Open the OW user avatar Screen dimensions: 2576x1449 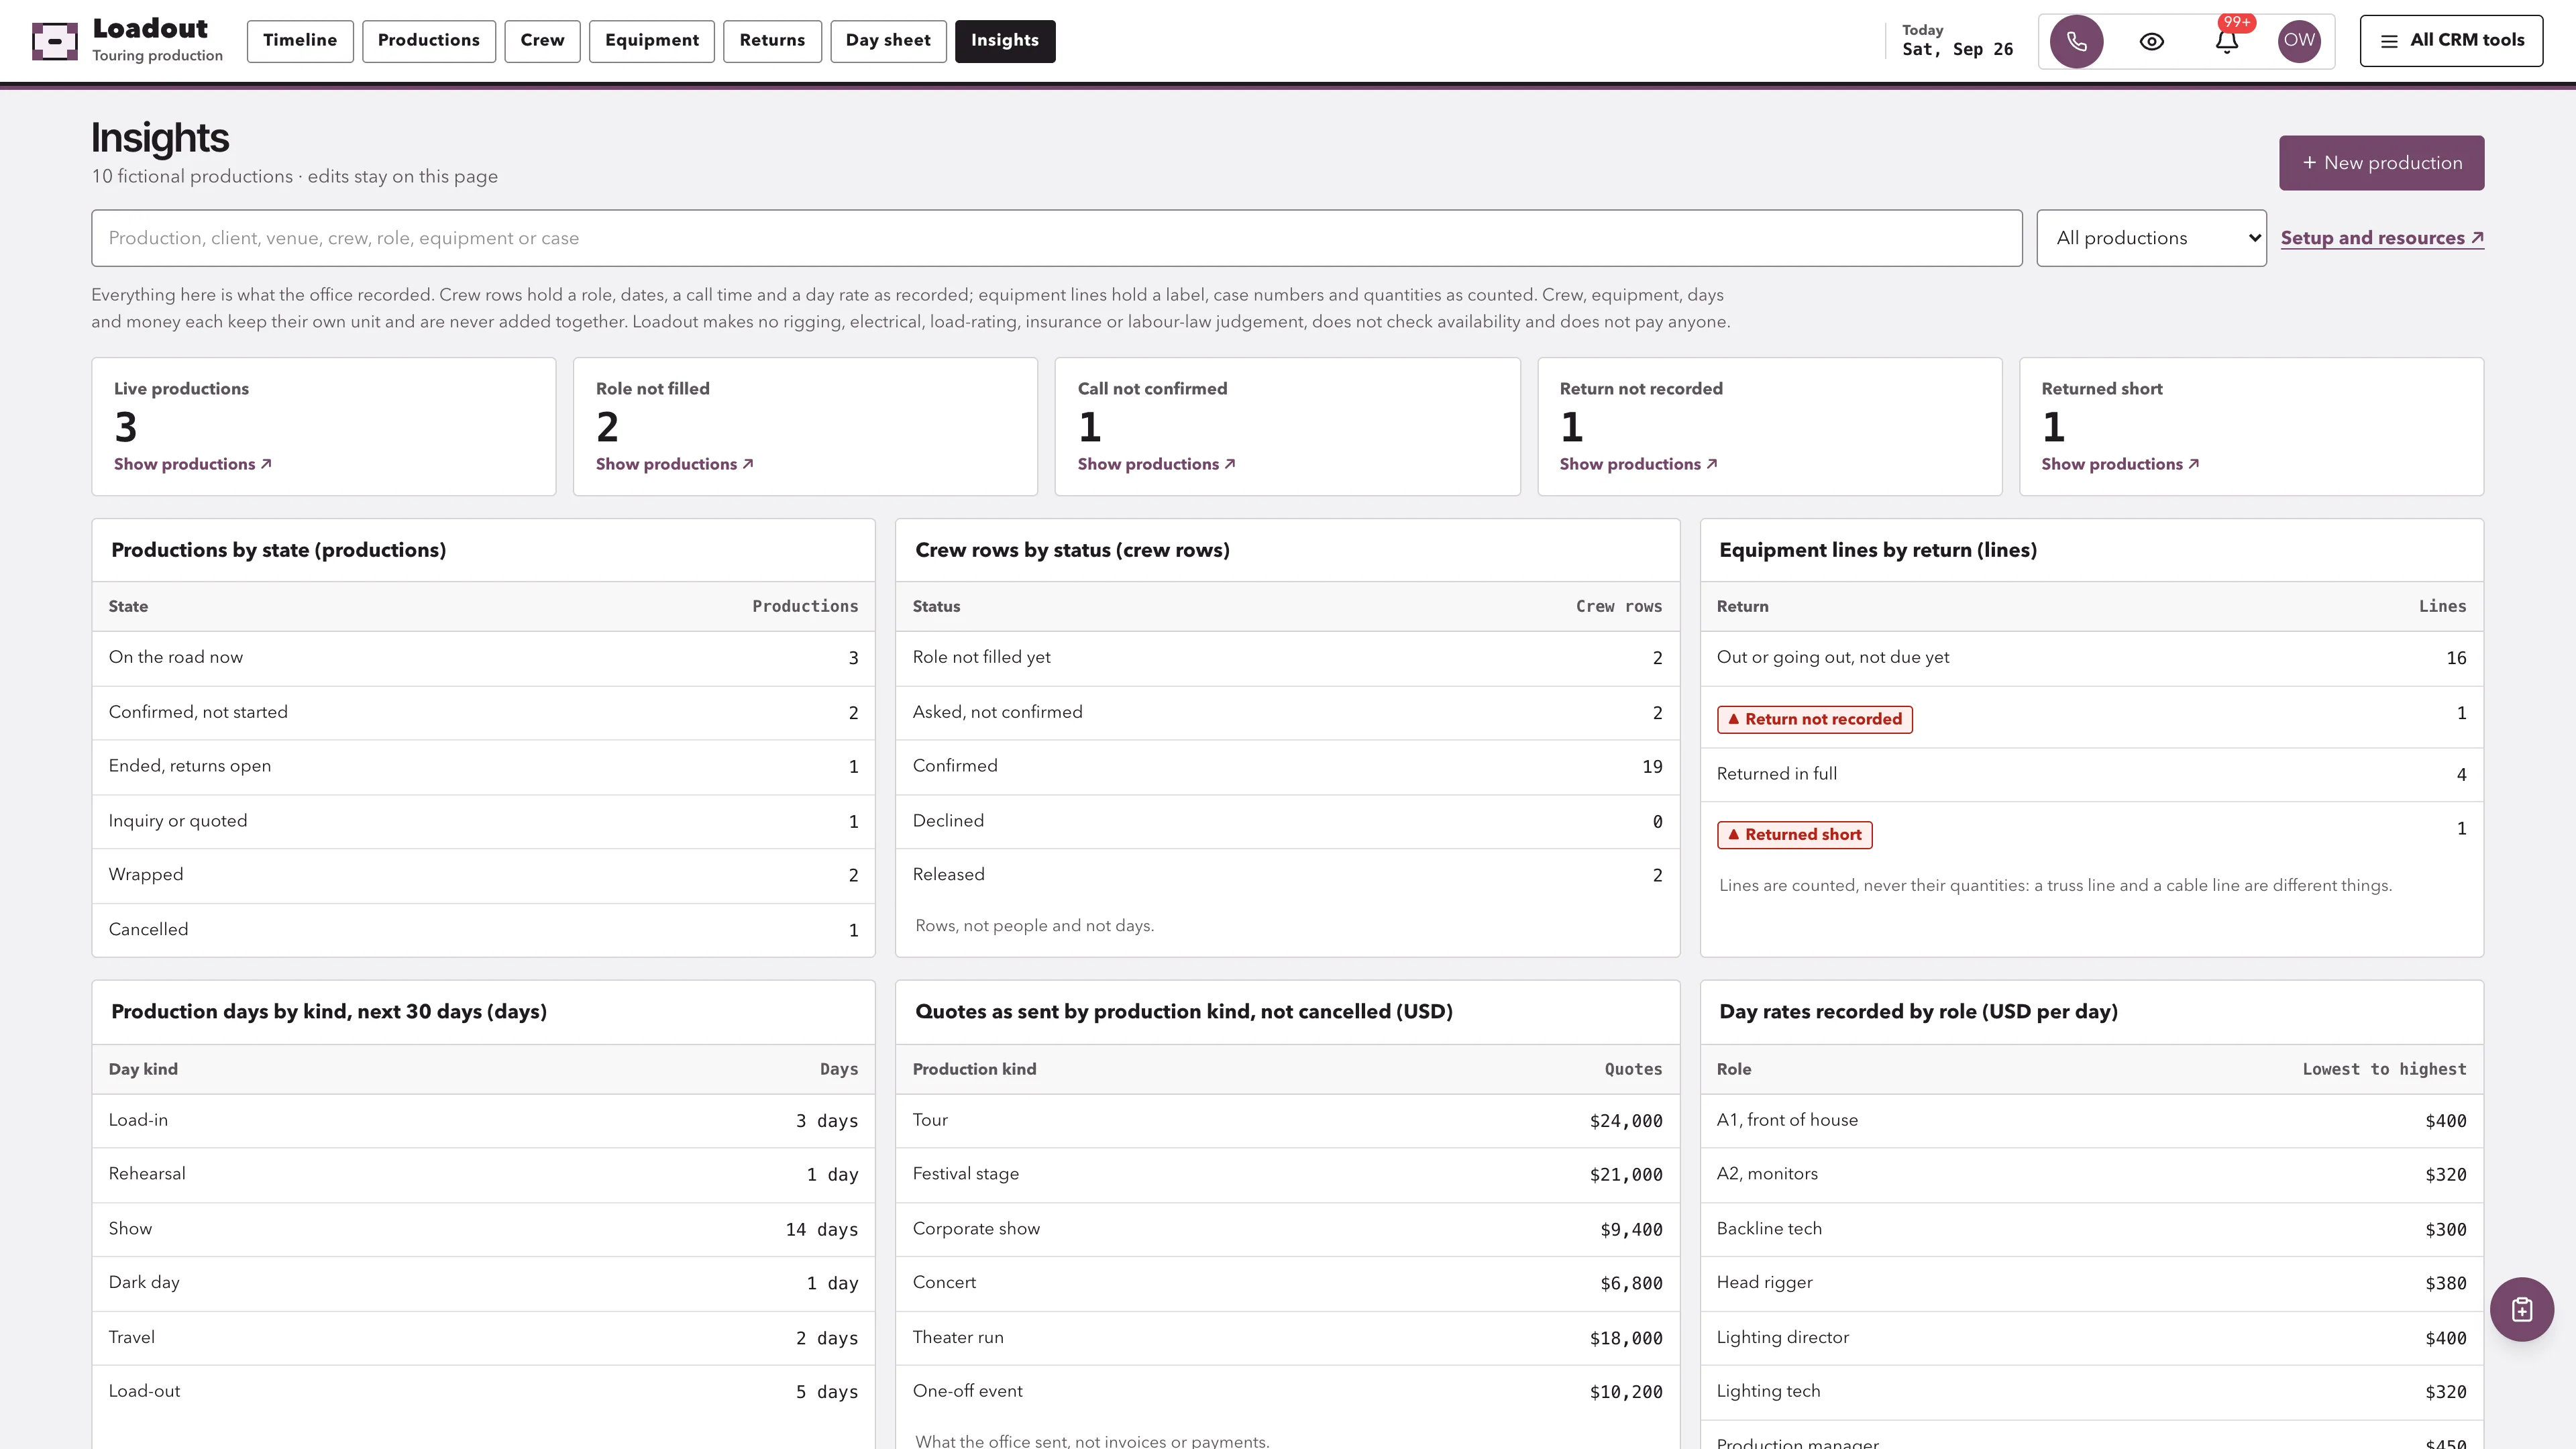[x=2299, y=41]
